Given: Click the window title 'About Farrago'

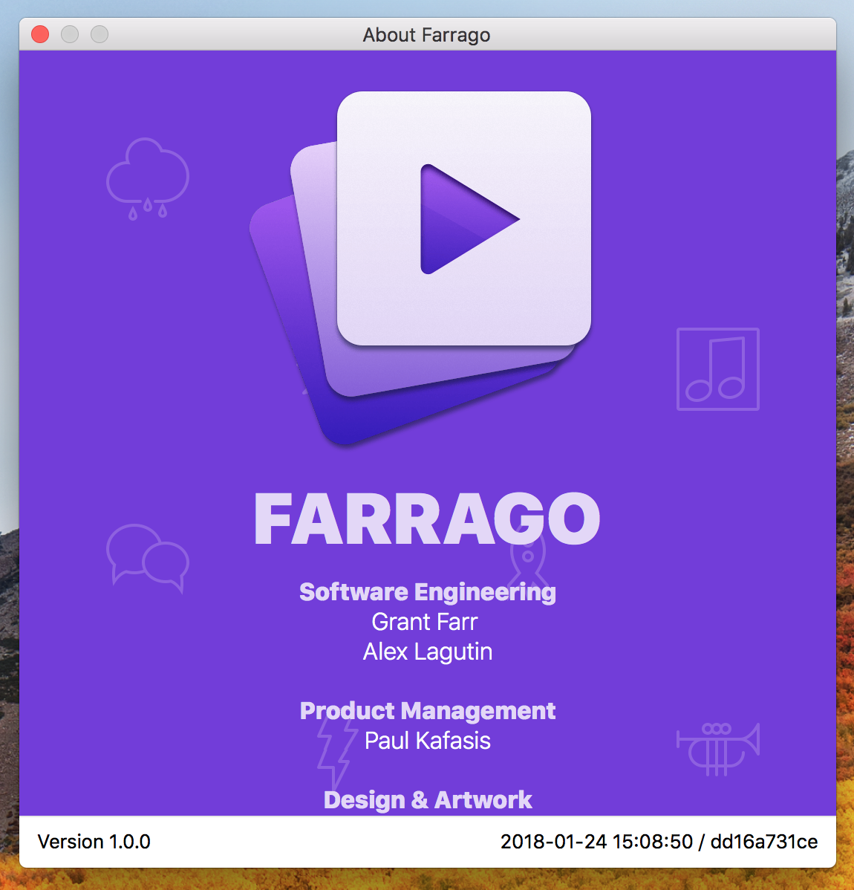Looking at the screenshot, I should coord(427,35).
